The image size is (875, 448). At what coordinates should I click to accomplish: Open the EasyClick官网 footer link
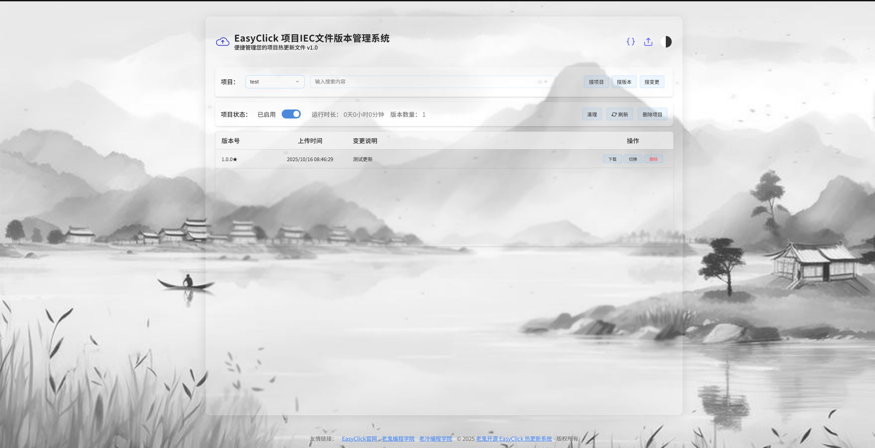(359, 439)
